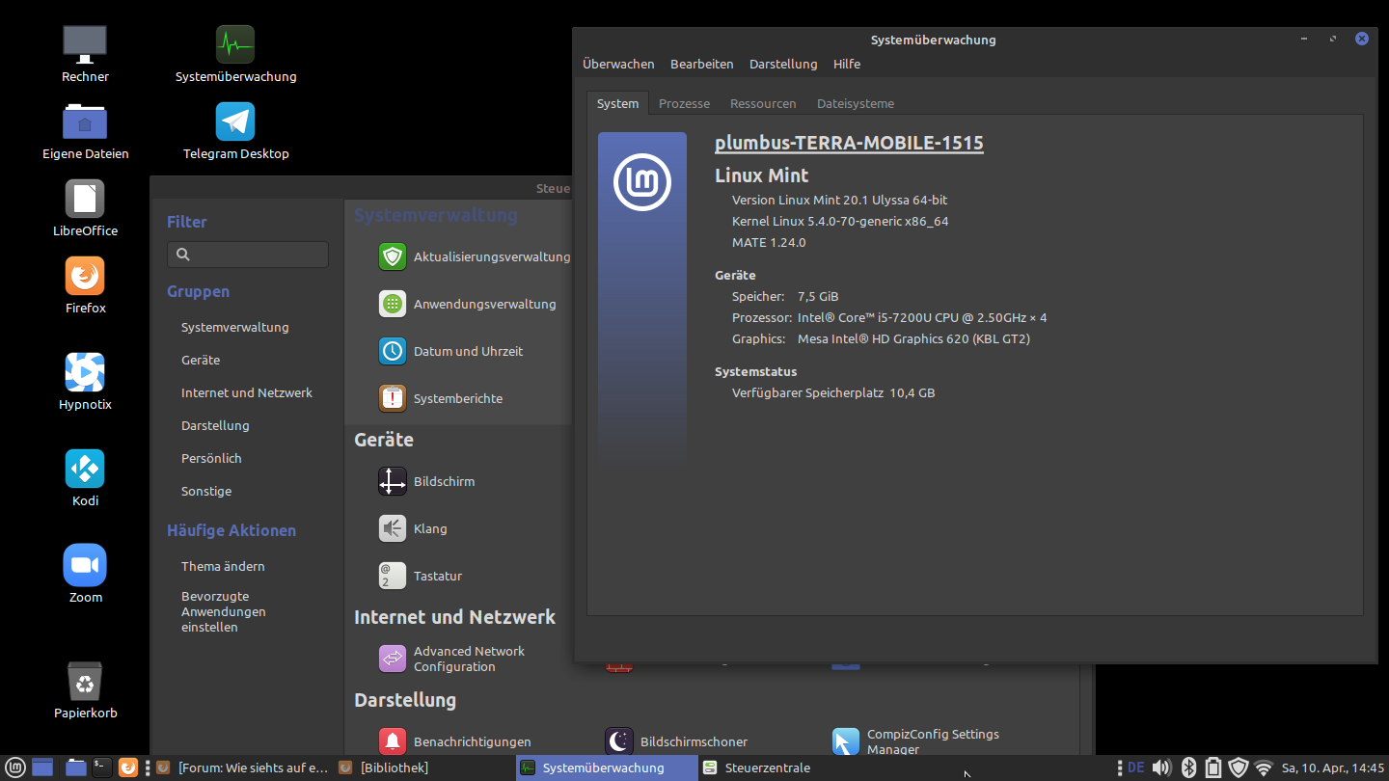1389x781 pixels.
Task: Click Systemüberwachung taskbar button
Action: point(607,768)
